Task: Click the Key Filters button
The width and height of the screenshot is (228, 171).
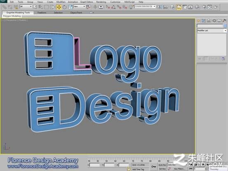Action: click(x=179, y=169)
